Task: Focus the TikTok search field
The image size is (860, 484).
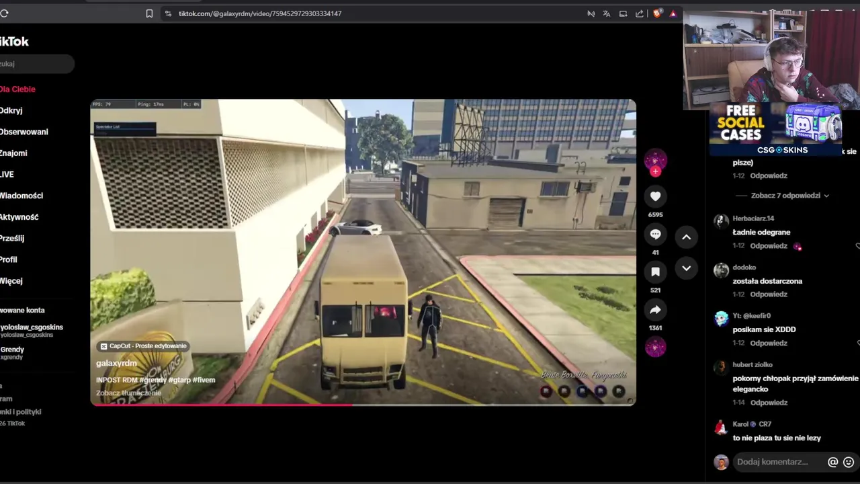Action: click(37, 64)
